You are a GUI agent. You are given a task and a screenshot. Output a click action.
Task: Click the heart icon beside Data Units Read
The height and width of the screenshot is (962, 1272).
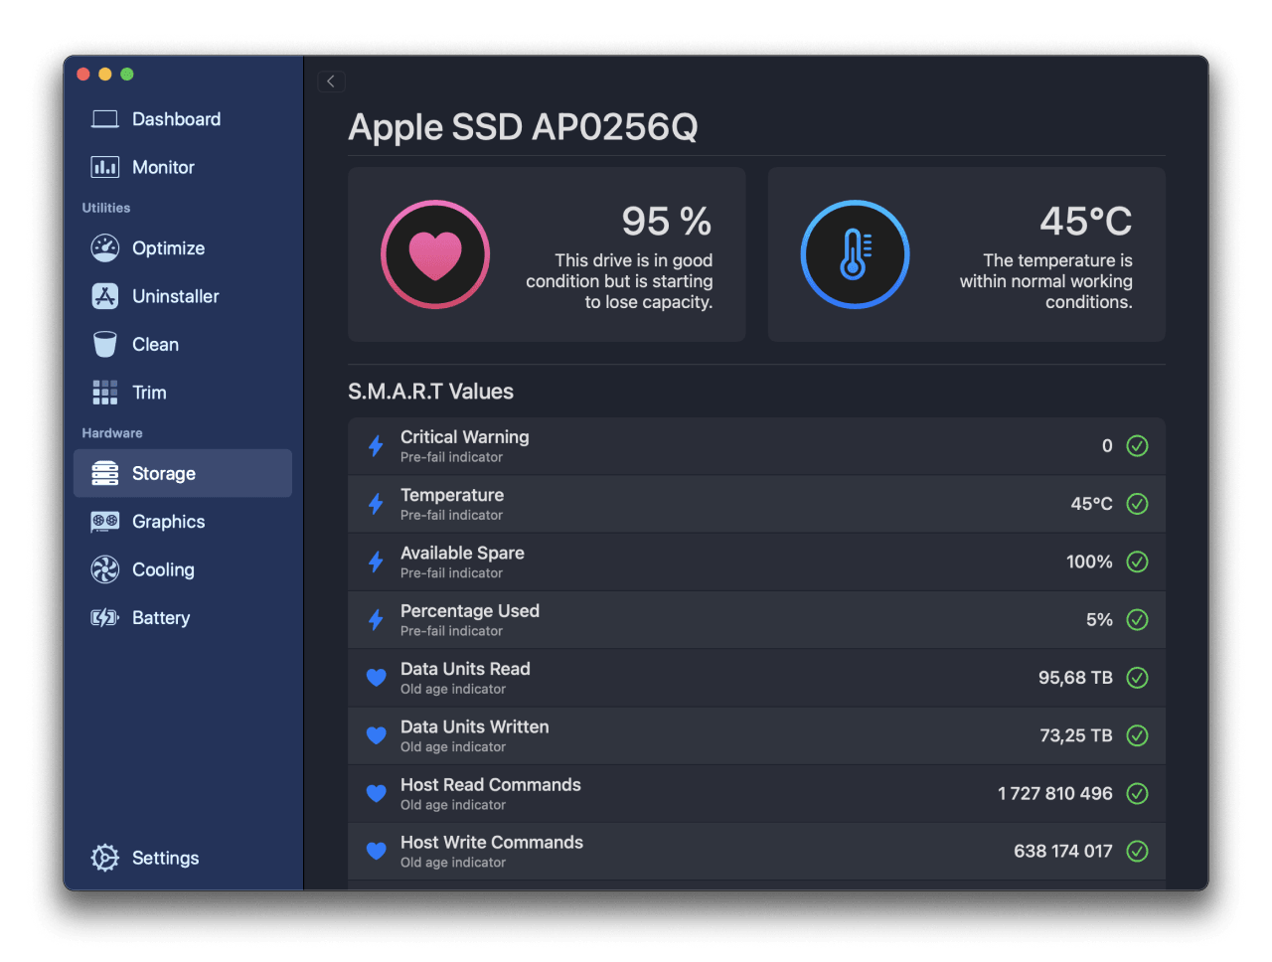click(x=376, y=678)
